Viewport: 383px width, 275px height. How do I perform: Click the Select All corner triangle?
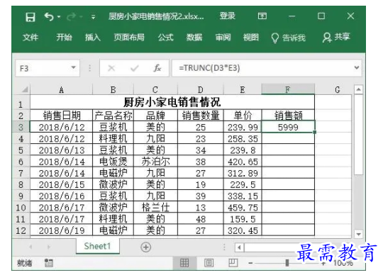pyautogui.click(x=25, y=89)
